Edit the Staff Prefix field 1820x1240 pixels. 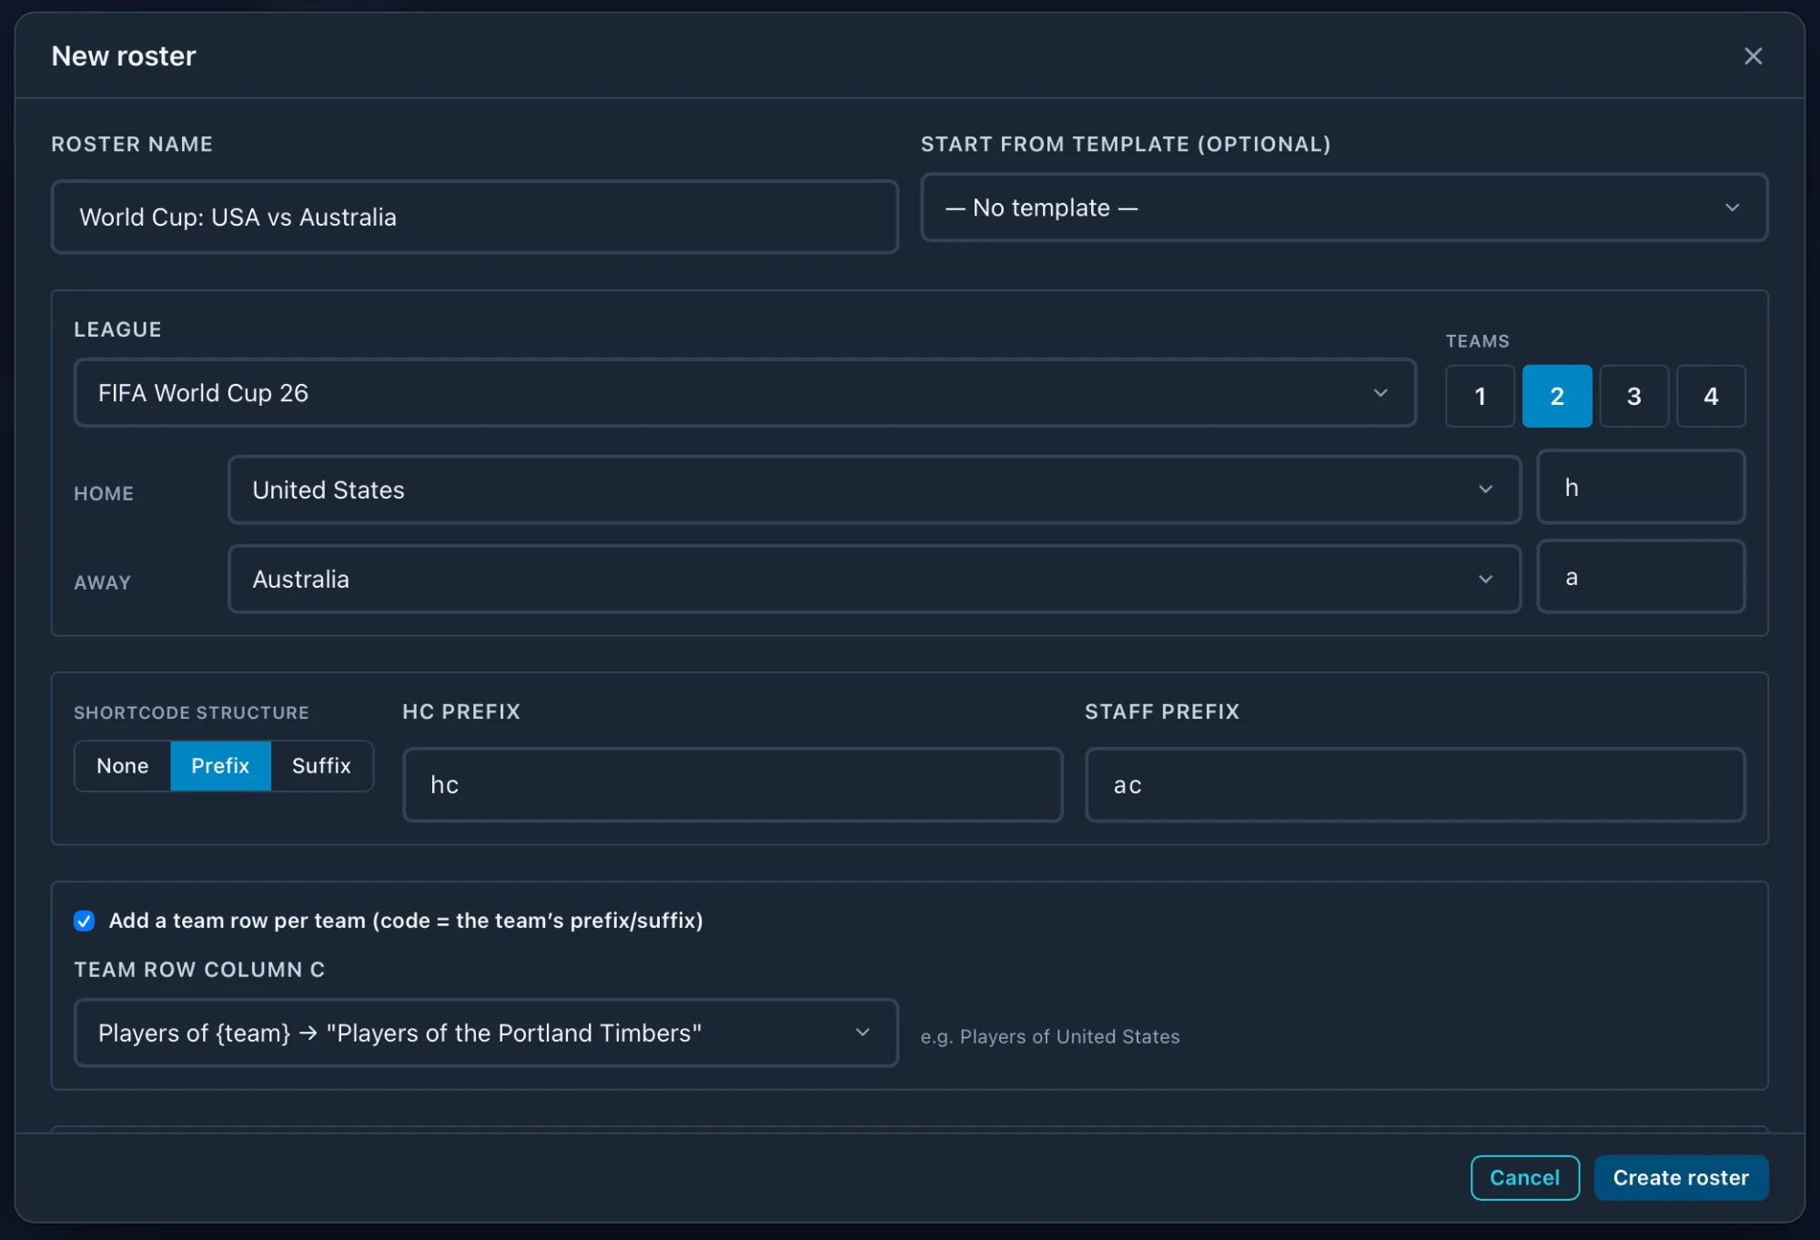1415,784
